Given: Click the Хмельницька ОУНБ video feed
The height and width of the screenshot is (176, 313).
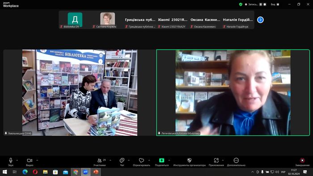Looking at the screenshot, I should (x=80, y=92).
